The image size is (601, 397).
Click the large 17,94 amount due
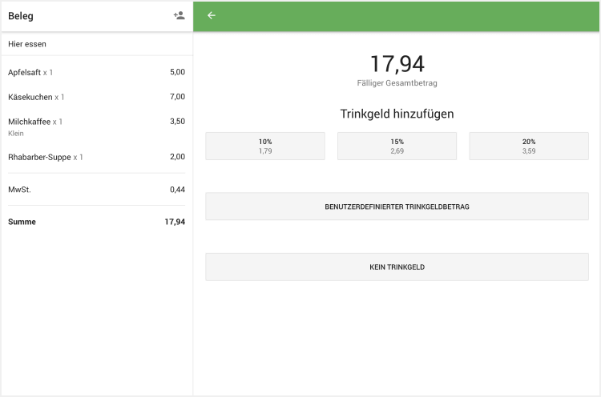[397, 64]
